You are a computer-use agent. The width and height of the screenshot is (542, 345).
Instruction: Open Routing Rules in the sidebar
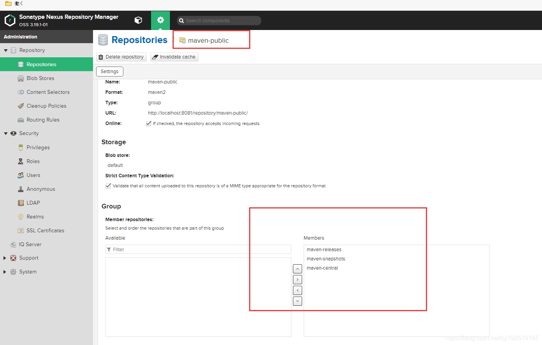coord(47,120)
